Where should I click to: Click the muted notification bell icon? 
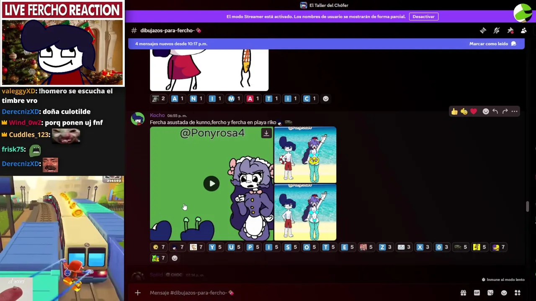[497, 31]
